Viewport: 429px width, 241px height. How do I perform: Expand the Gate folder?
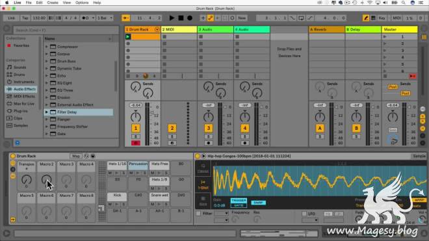coord(47,134)
